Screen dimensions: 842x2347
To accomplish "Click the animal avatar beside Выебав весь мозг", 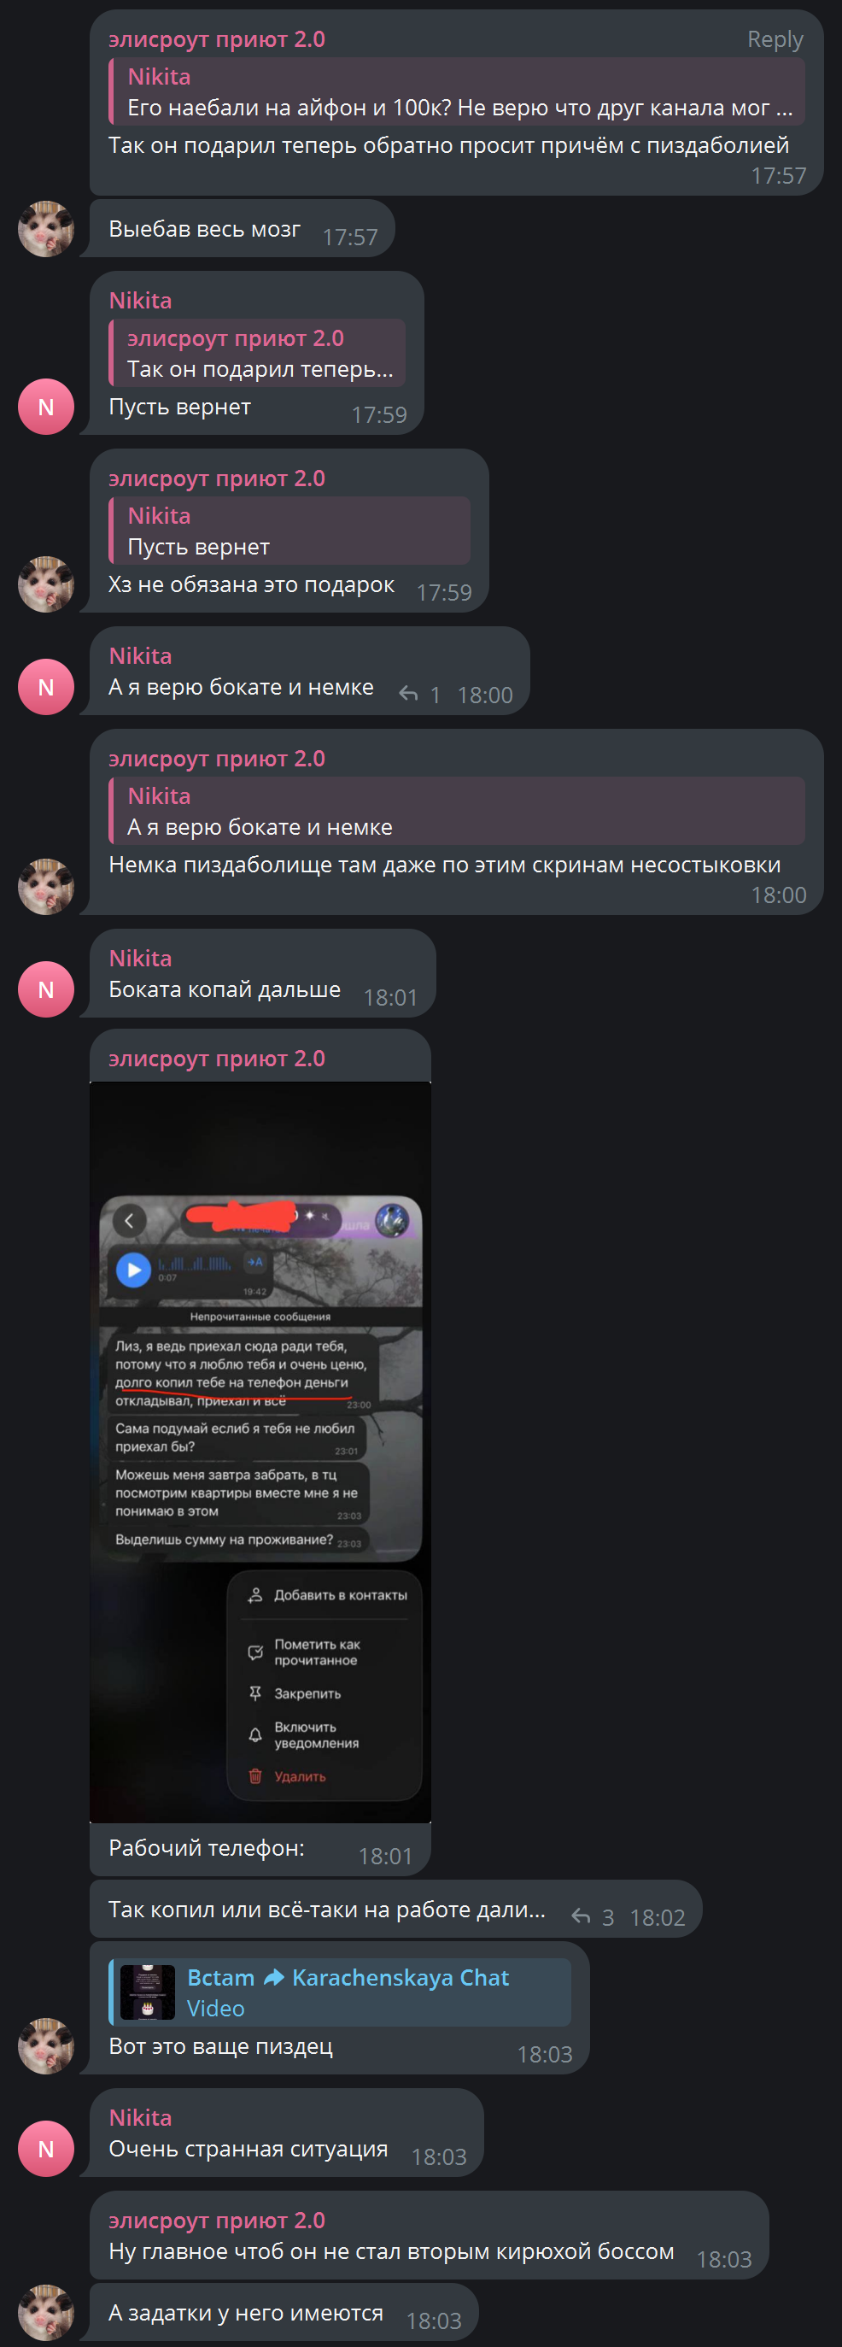I will click(x=45, y=229).
